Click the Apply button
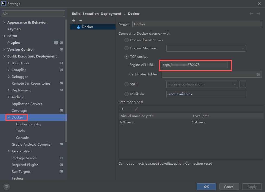Screen dimensions: 265x192 point(252,187)
